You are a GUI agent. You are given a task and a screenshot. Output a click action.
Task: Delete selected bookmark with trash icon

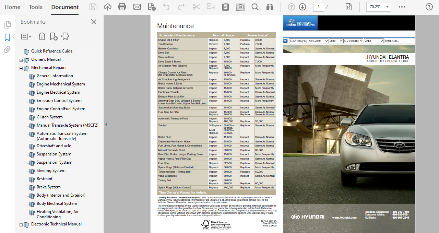[x=42, y=36]
